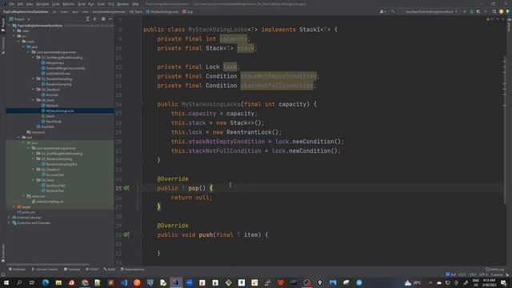Image resolution: width=512 pixels, height=288 pixels.
Task: Click the collapse all icon in Project panel
Action: 94,19
